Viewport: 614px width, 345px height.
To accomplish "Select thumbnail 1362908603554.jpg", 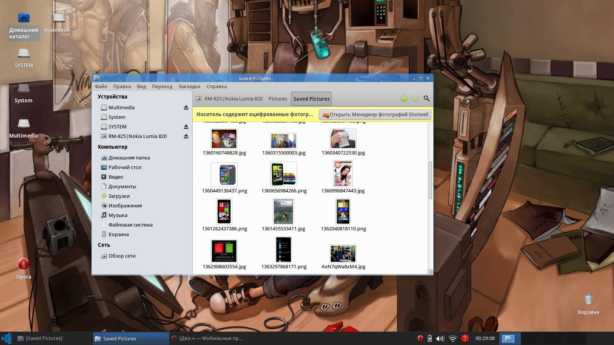I will click(x=224, y=251).
